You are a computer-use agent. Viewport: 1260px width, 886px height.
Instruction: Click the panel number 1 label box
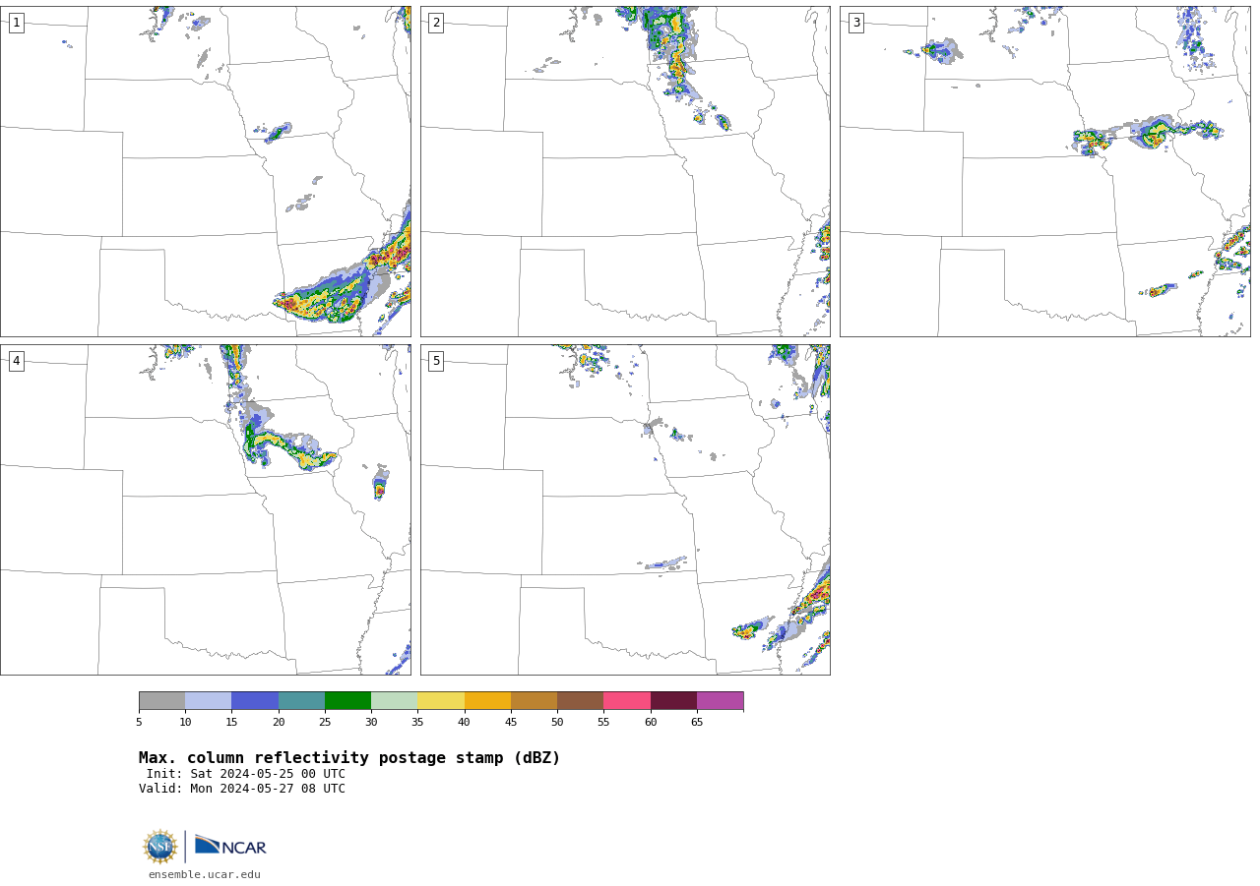(16, 23)
